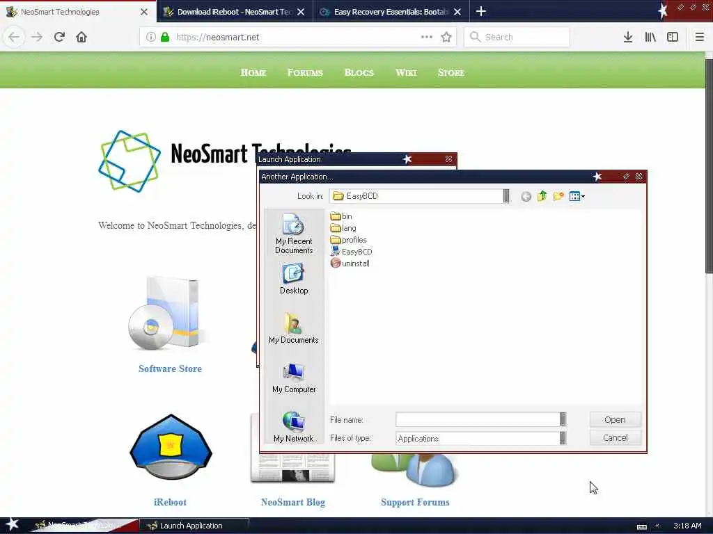Create a new folder in dialog
This screenshot has width=713, height=534.
tap(558, 196)
